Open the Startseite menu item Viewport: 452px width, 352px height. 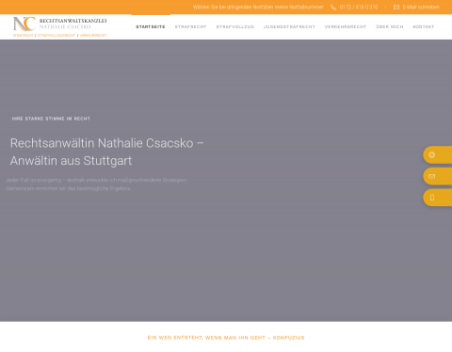click(151, 27)
